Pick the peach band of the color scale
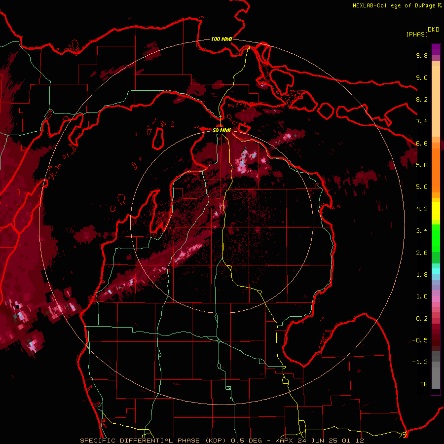This screenshot has height=444, width=444. tap(436, 99)
